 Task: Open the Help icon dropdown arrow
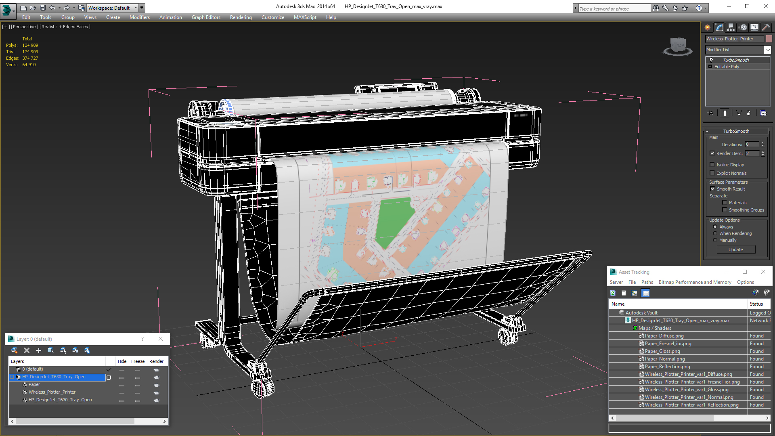[x=706, y=8]
